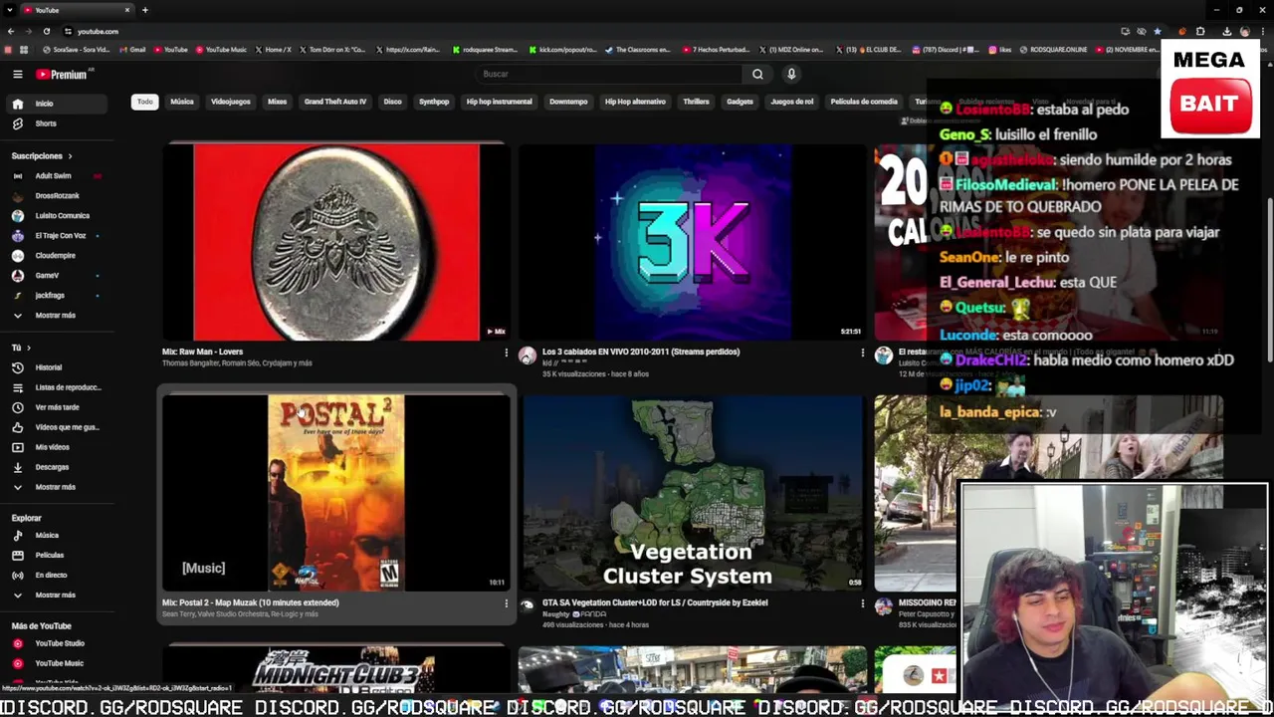Viewport: 1274px width, 717px height.
Task: Open options menu for GTA SA Vegetation video
Action: [862, 603]
